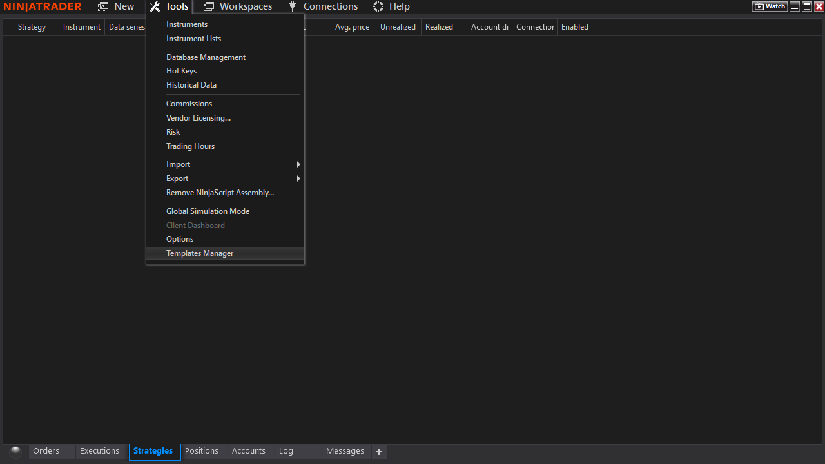Open Hot Keys settings

point(225,71)
